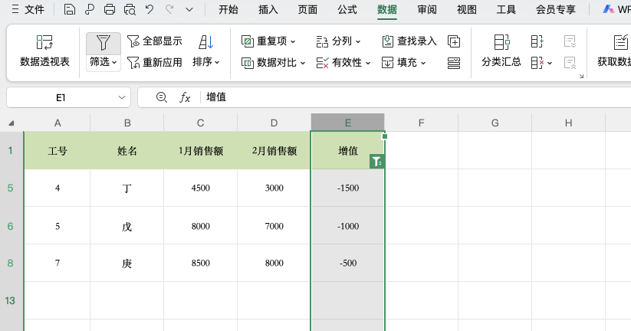Expand the 筛选 dropdown
Image resolution: width=631 pixels, height=331 pixels.
pyautogui.click(x=104, y=62)
